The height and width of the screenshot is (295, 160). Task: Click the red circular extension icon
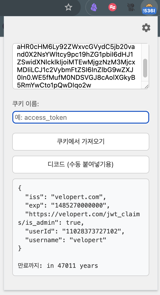click(112, 7)
